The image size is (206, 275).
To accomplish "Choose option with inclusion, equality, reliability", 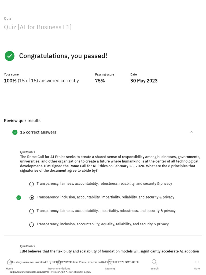I will (32, 225).
